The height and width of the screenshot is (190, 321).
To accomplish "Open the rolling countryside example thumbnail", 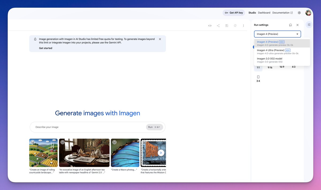I will tap(43, 153).
